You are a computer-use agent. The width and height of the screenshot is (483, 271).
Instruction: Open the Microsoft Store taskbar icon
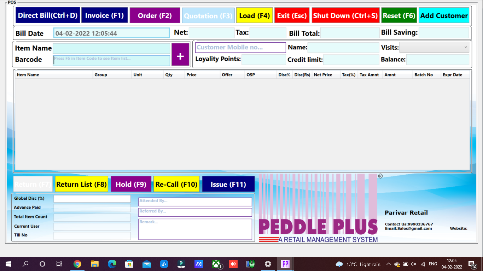click(129, 264)
